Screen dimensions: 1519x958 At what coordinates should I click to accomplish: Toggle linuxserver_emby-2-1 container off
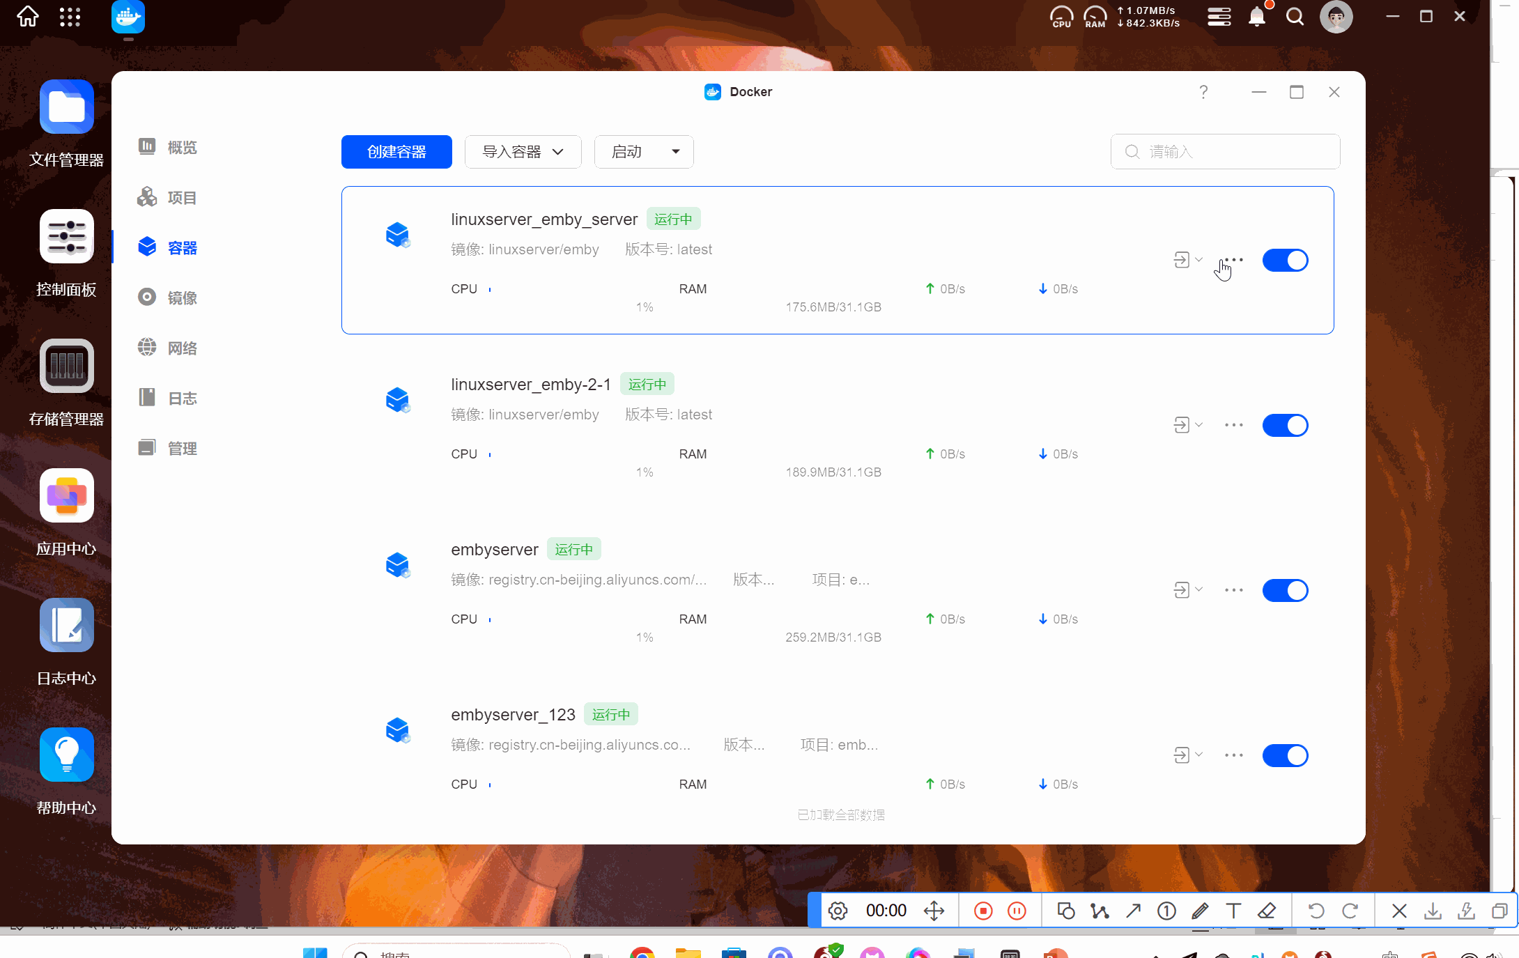pyautogui.click(x=1285, y=425)
